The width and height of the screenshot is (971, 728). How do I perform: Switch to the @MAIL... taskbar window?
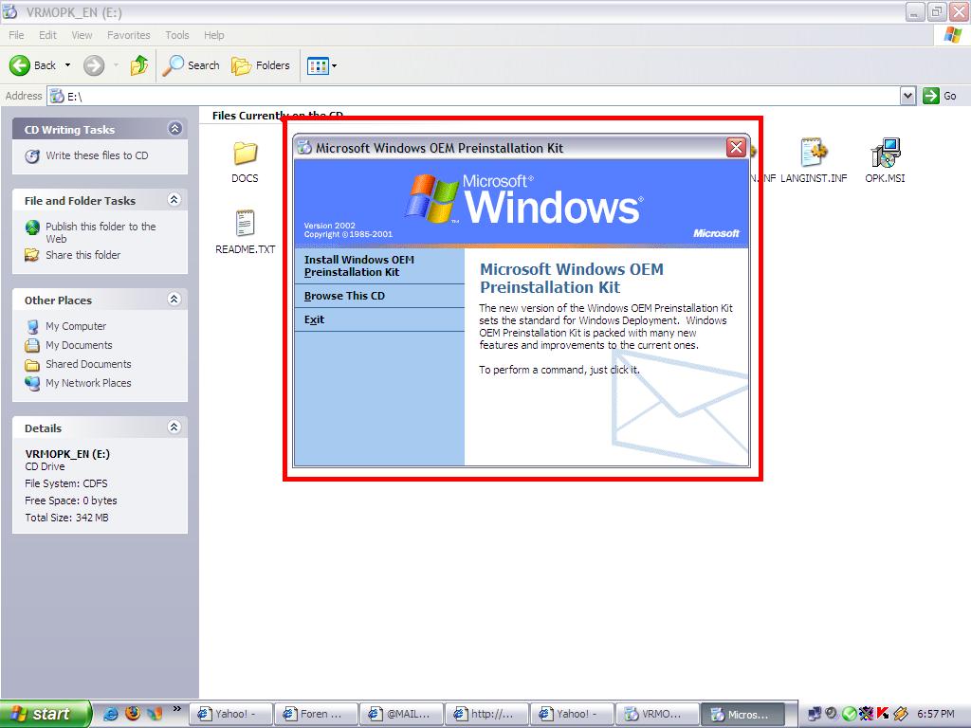402,714
